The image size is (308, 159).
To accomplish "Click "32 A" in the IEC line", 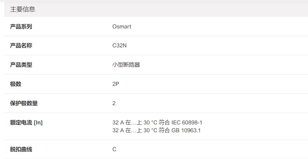I will [x=118, y=123].
